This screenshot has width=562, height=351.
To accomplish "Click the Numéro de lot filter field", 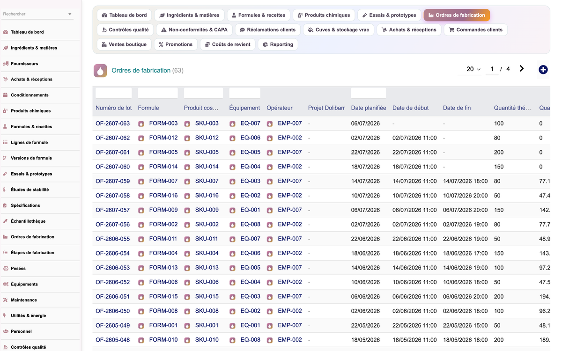I will tap(114, 93).
